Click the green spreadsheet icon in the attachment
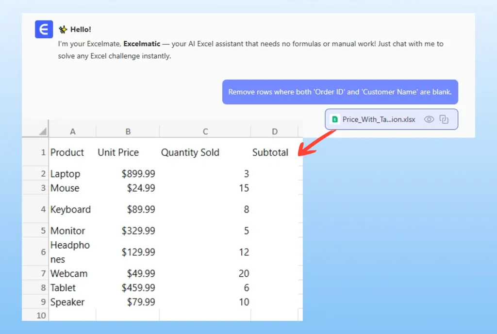497x334 pixels. [x=334, y=119]
